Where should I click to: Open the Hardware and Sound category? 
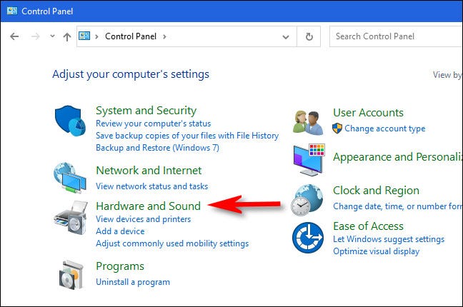point(148,206)
